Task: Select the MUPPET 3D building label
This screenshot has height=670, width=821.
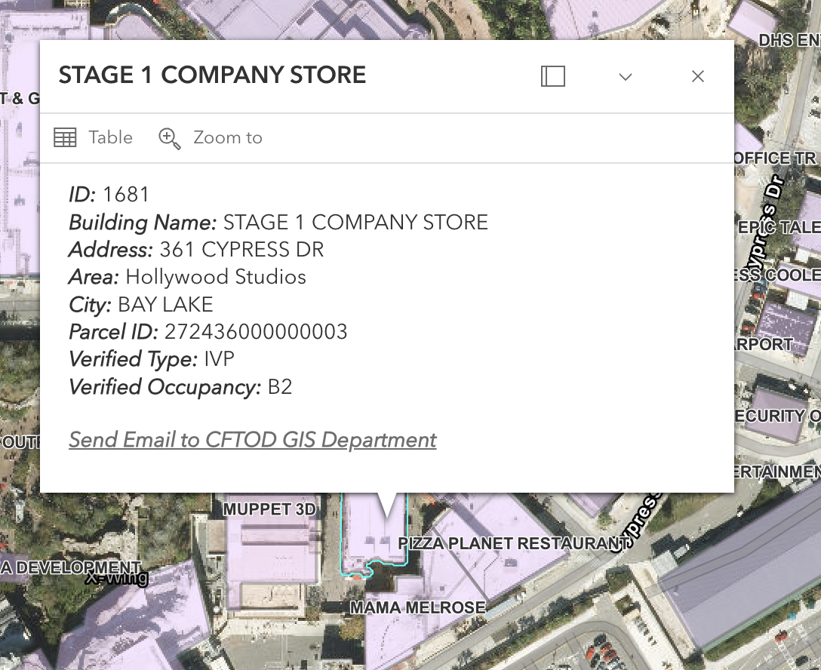Action: [x=269, y=509]
